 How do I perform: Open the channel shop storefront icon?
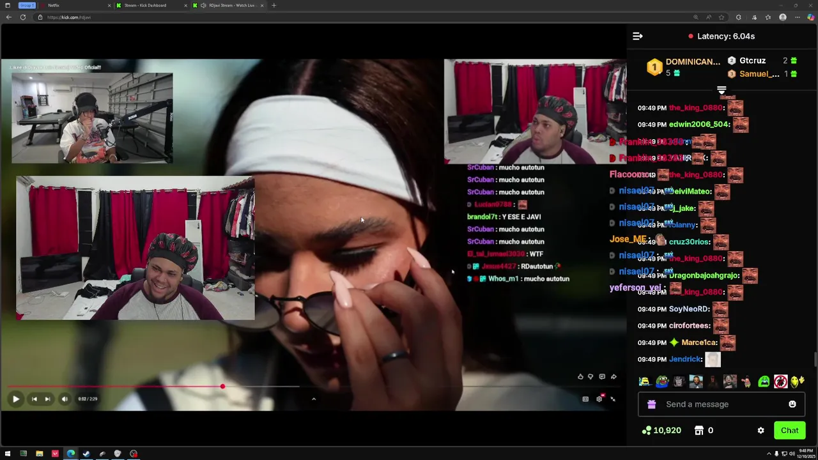coord(699,431)
